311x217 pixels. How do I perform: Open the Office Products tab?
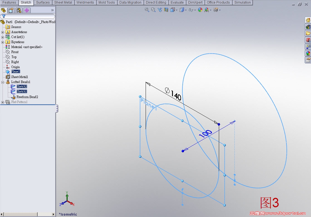coord(218,3)
